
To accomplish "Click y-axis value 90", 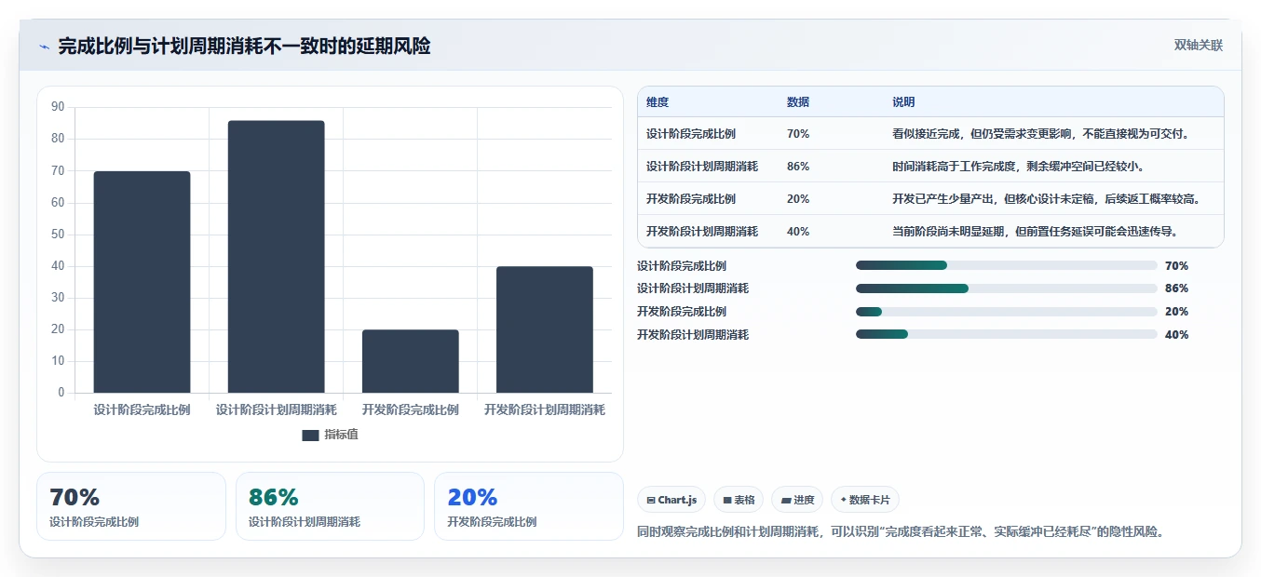I will click(x=58, y=108).
